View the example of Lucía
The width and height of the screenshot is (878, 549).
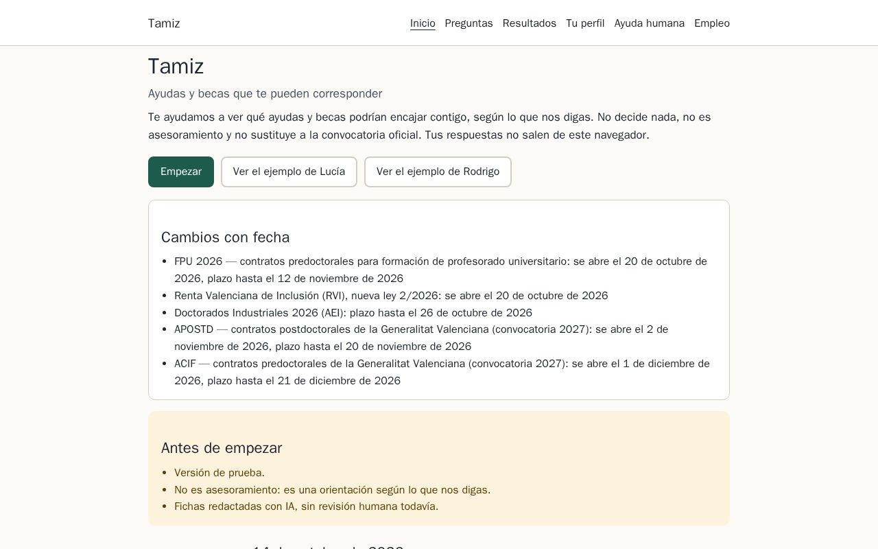click(289, 172)
